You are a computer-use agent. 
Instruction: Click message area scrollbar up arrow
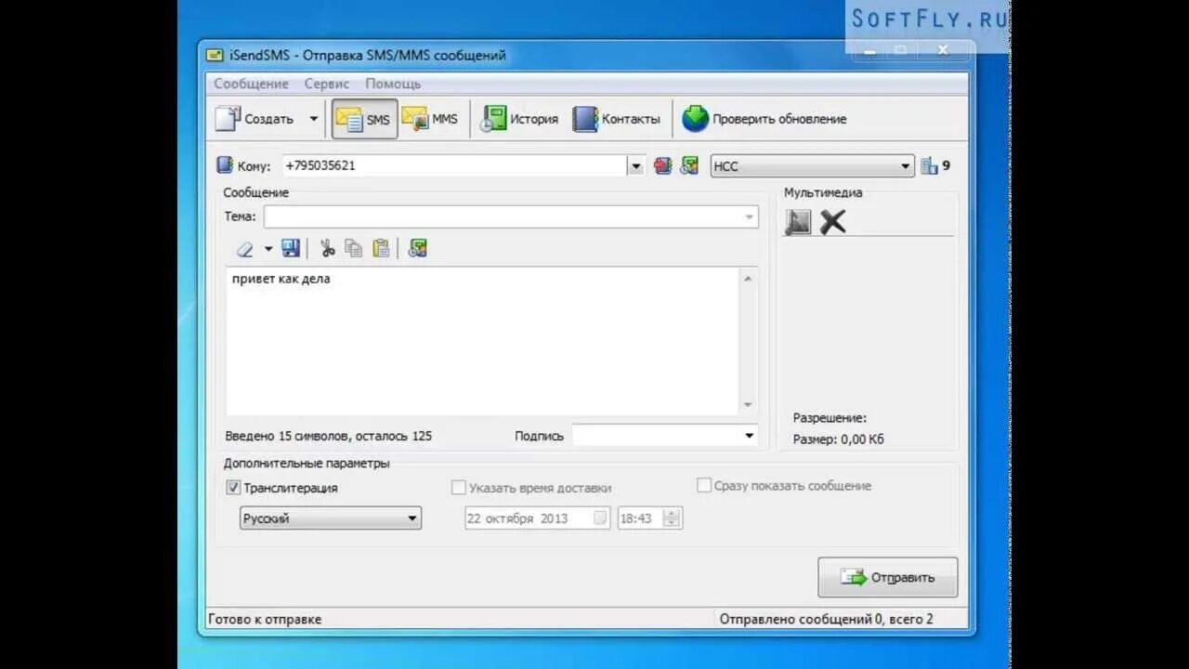[749, 278]
